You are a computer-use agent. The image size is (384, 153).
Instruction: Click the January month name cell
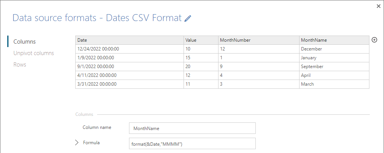pos(334,58)
